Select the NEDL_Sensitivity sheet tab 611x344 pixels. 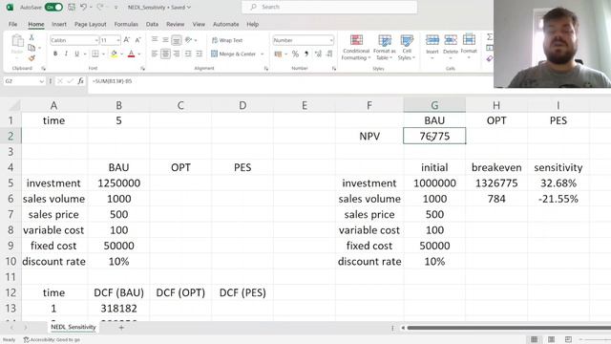(x=74, y=327)
